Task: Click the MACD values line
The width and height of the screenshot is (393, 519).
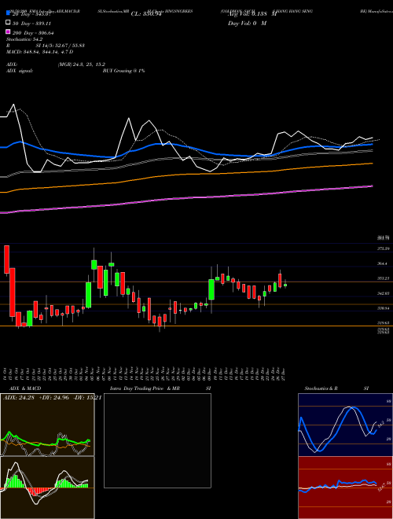Action: coord(40,52)
